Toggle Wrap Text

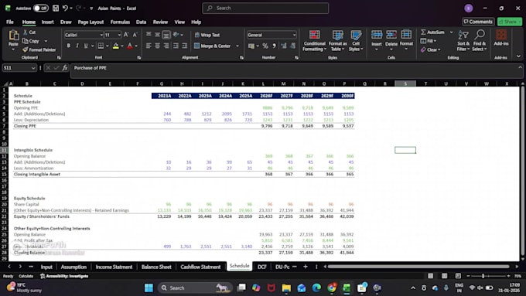(x=207, y=35)
